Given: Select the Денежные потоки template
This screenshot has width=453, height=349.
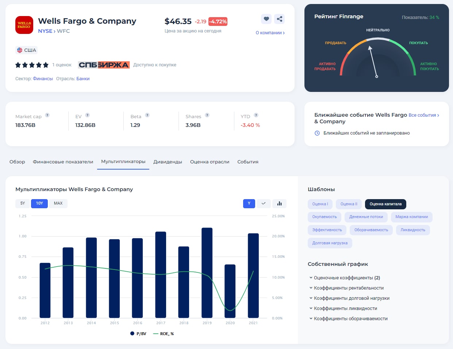Looking at the screenshot, I should [366, 217].
